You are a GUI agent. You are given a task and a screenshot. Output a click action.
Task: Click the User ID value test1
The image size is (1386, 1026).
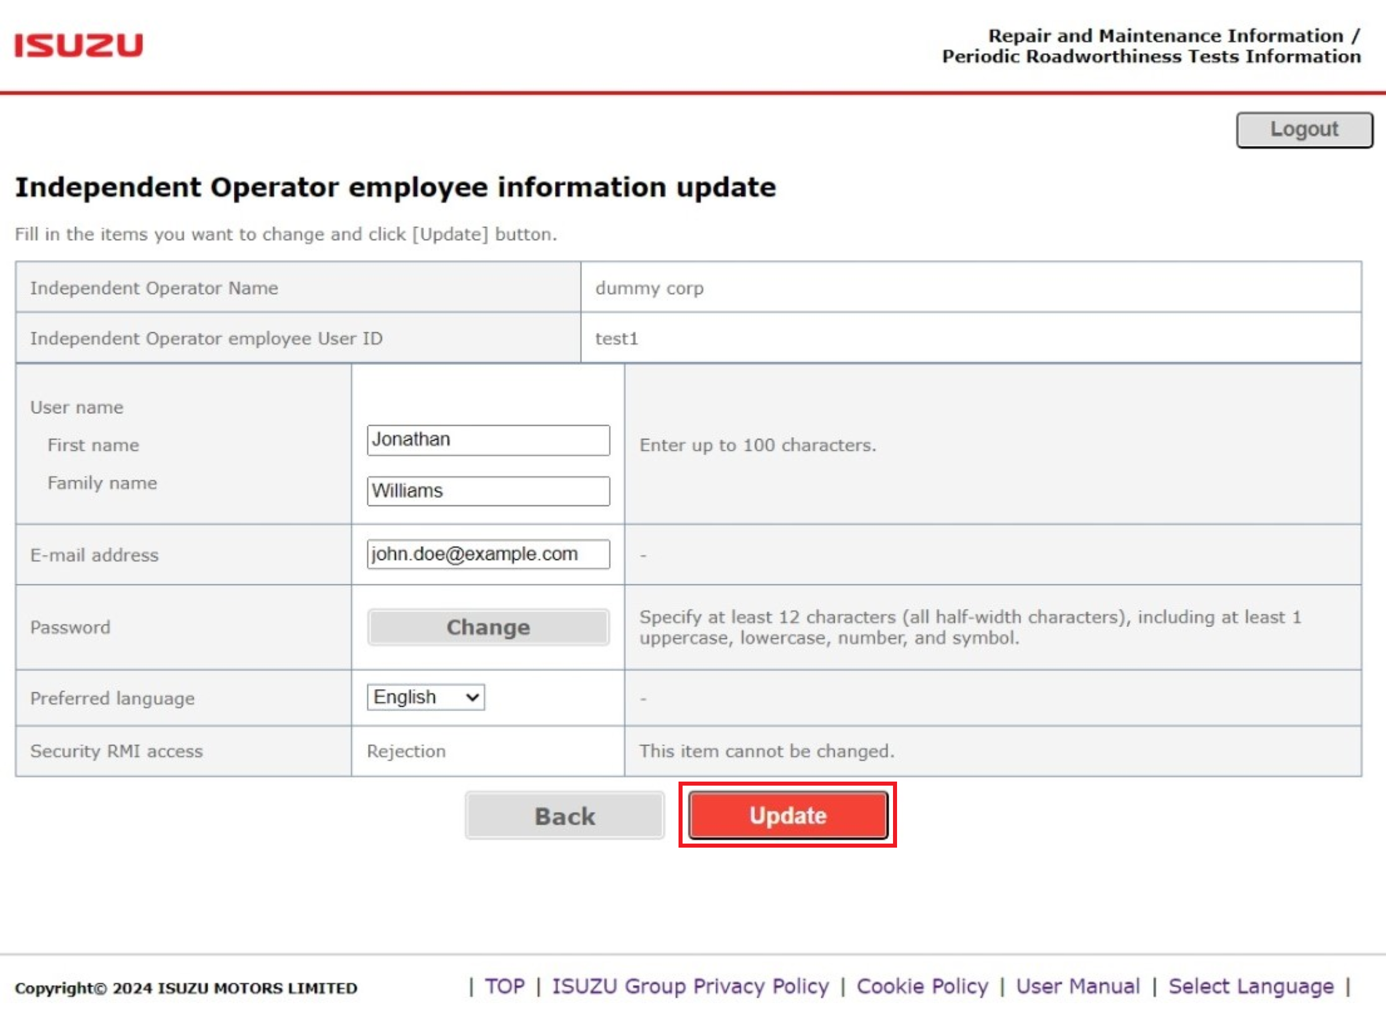pos(618,338)
